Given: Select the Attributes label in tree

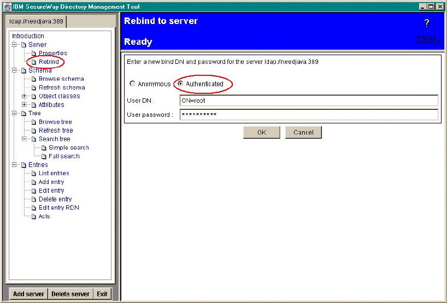Looking at the screenshot, I should click(x=51, y=105).
